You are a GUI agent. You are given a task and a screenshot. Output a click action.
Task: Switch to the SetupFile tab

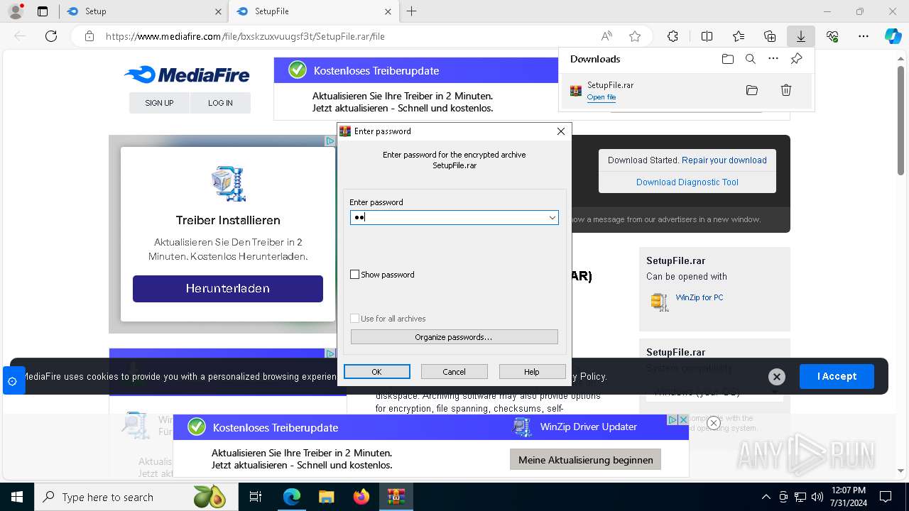pos(313,11)
